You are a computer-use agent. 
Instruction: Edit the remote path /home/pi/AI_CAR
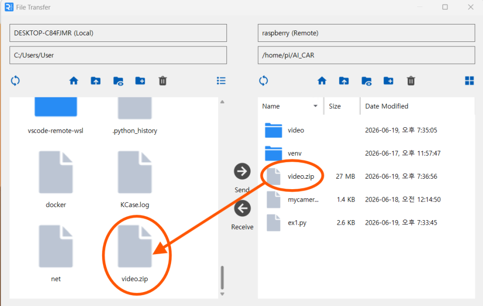click(x=366, y=55)
